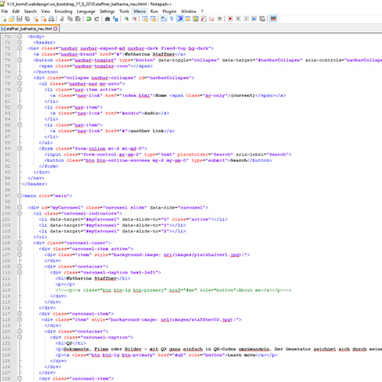Toggle synchronized horizontal scrolling
Viewport: 382px width, 382px height.
pos(153,19)
